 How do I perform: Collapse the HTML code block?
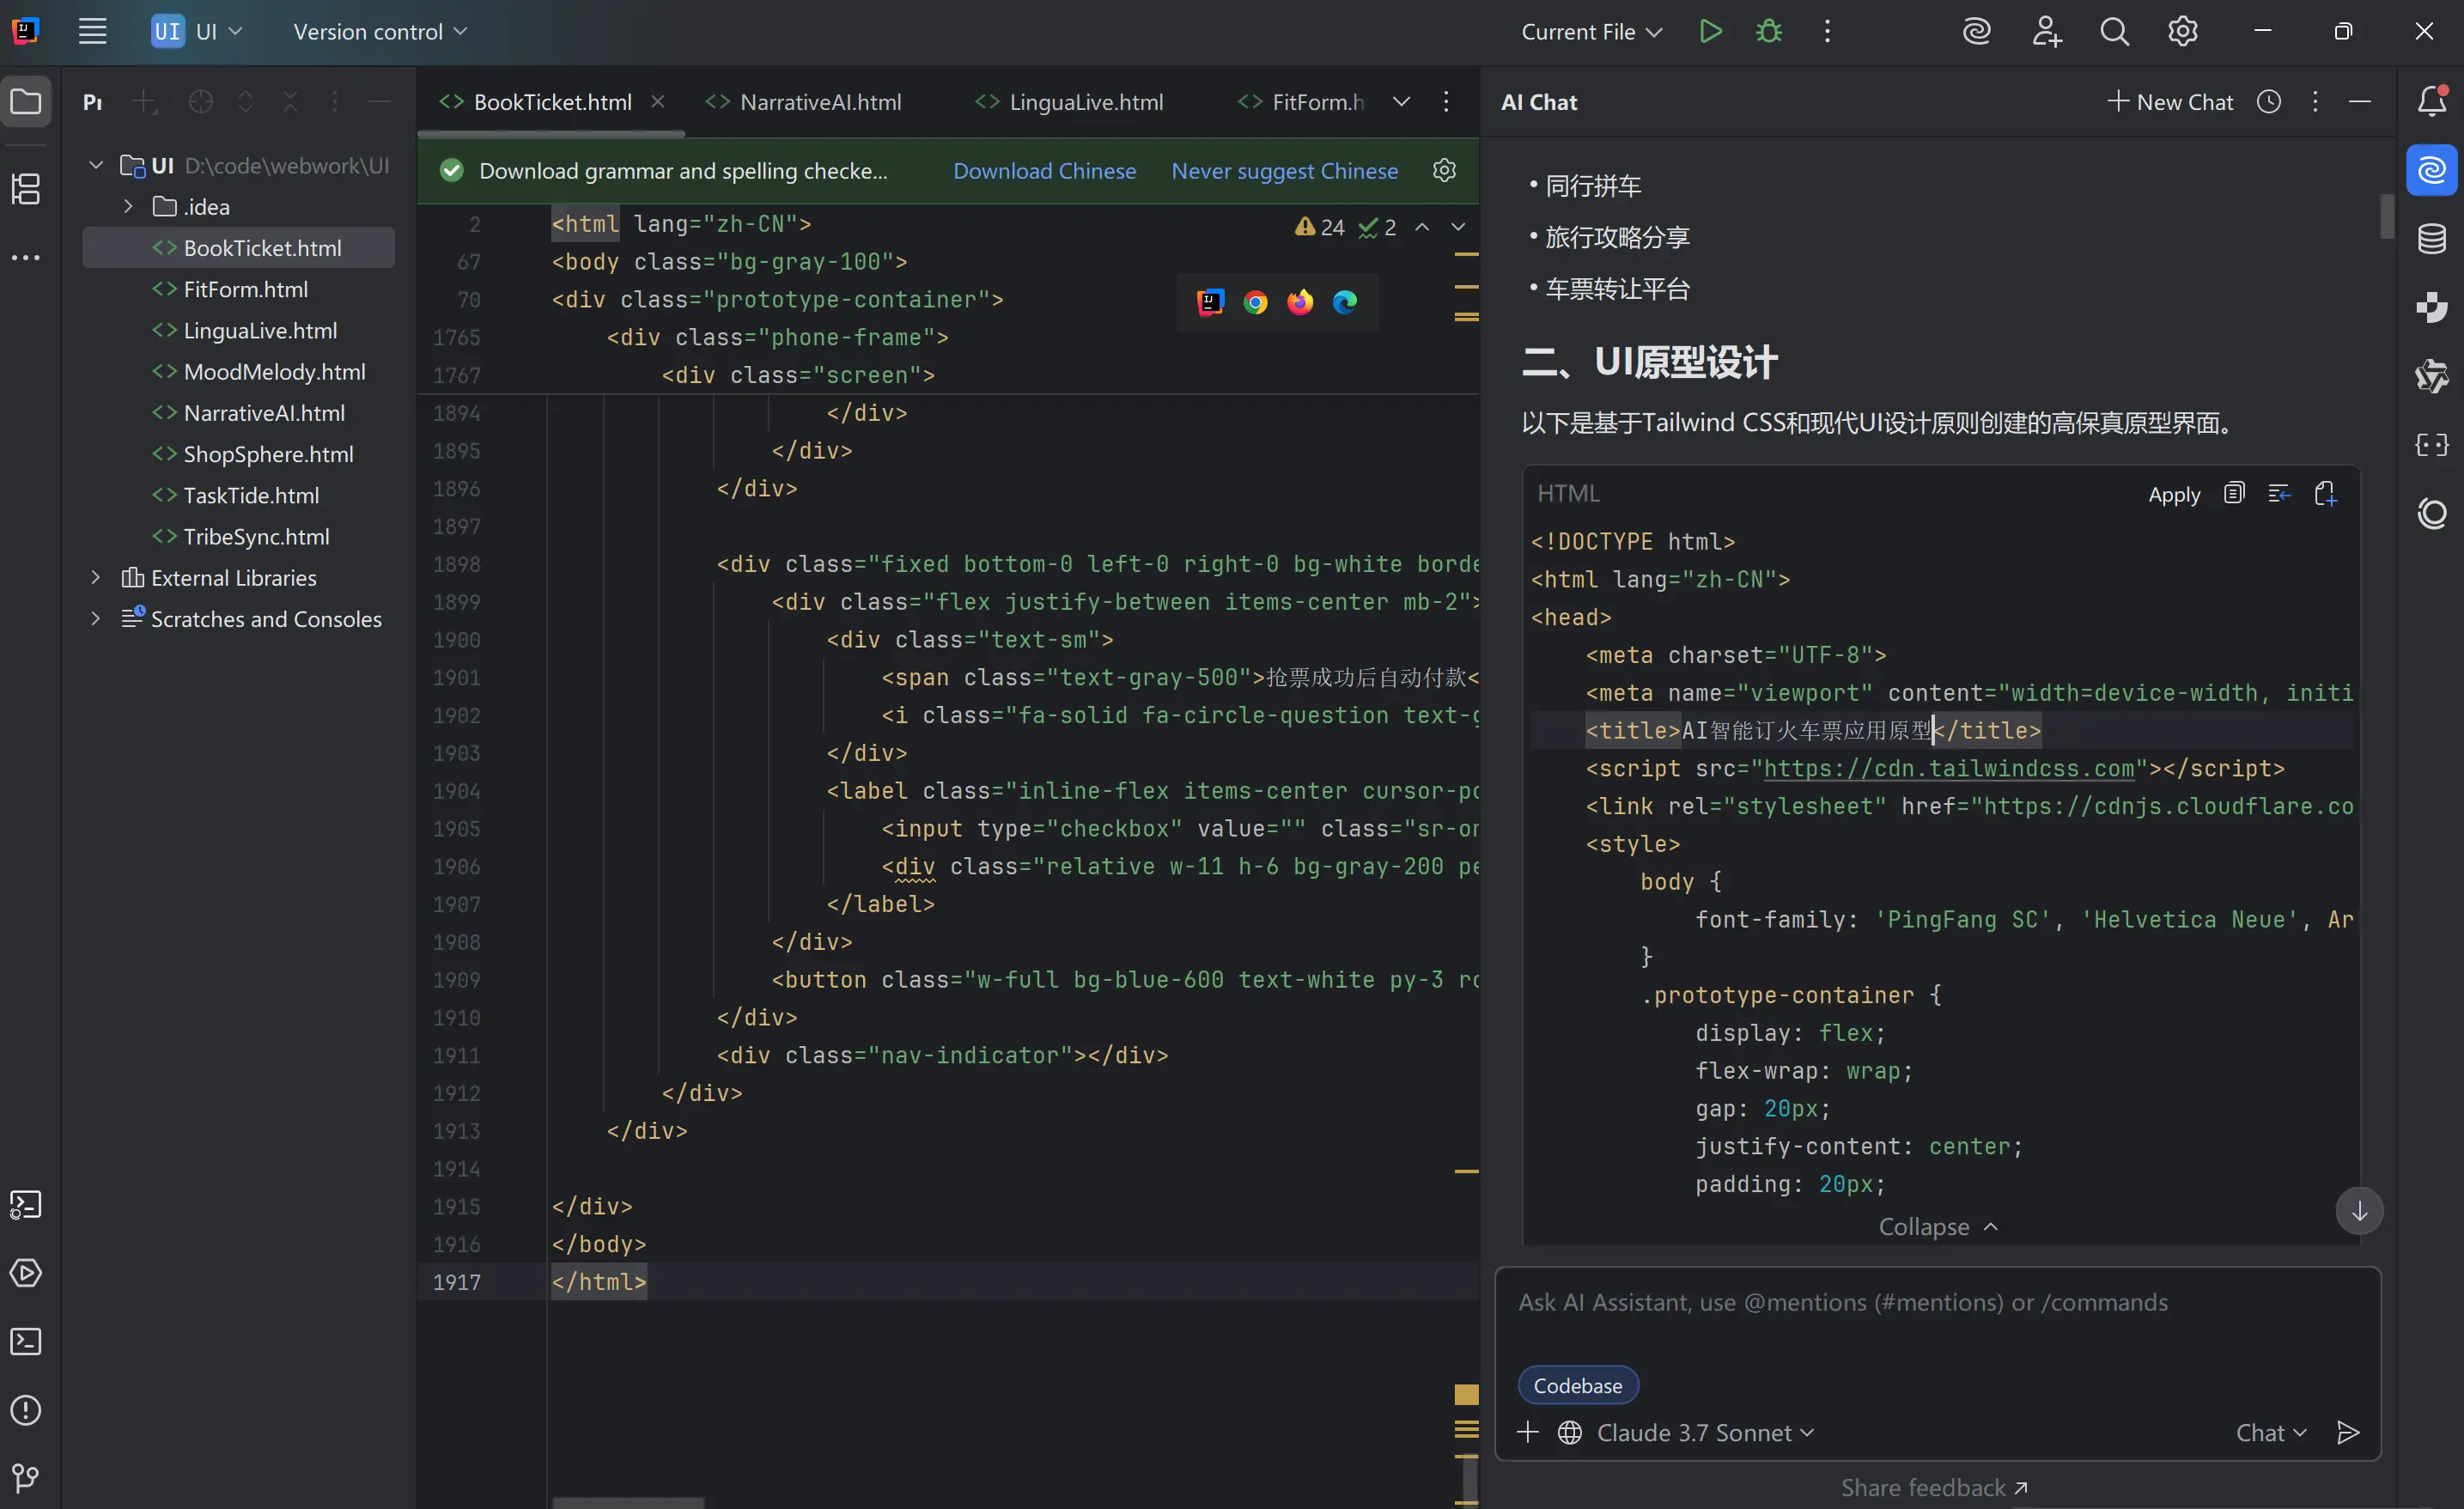tap(1938, 1226)
